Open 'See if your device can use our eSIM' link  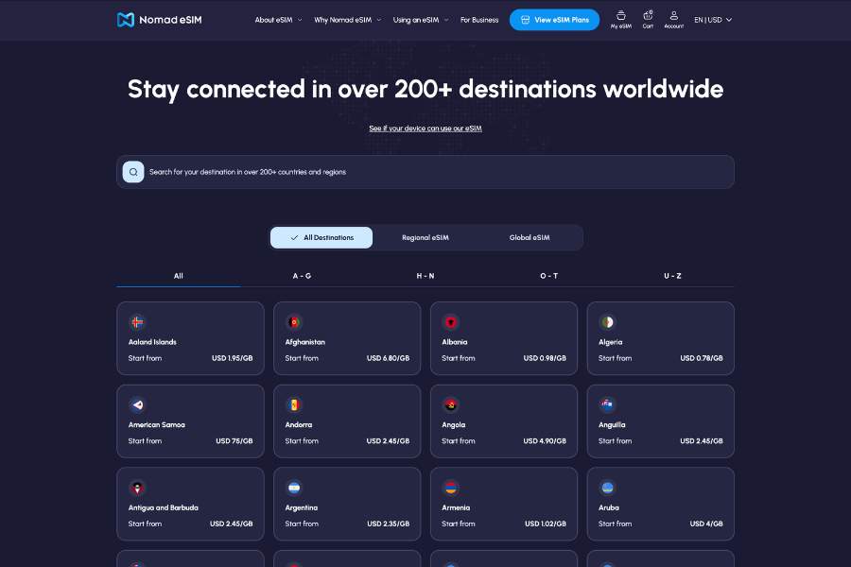click(x=425, y=129)
